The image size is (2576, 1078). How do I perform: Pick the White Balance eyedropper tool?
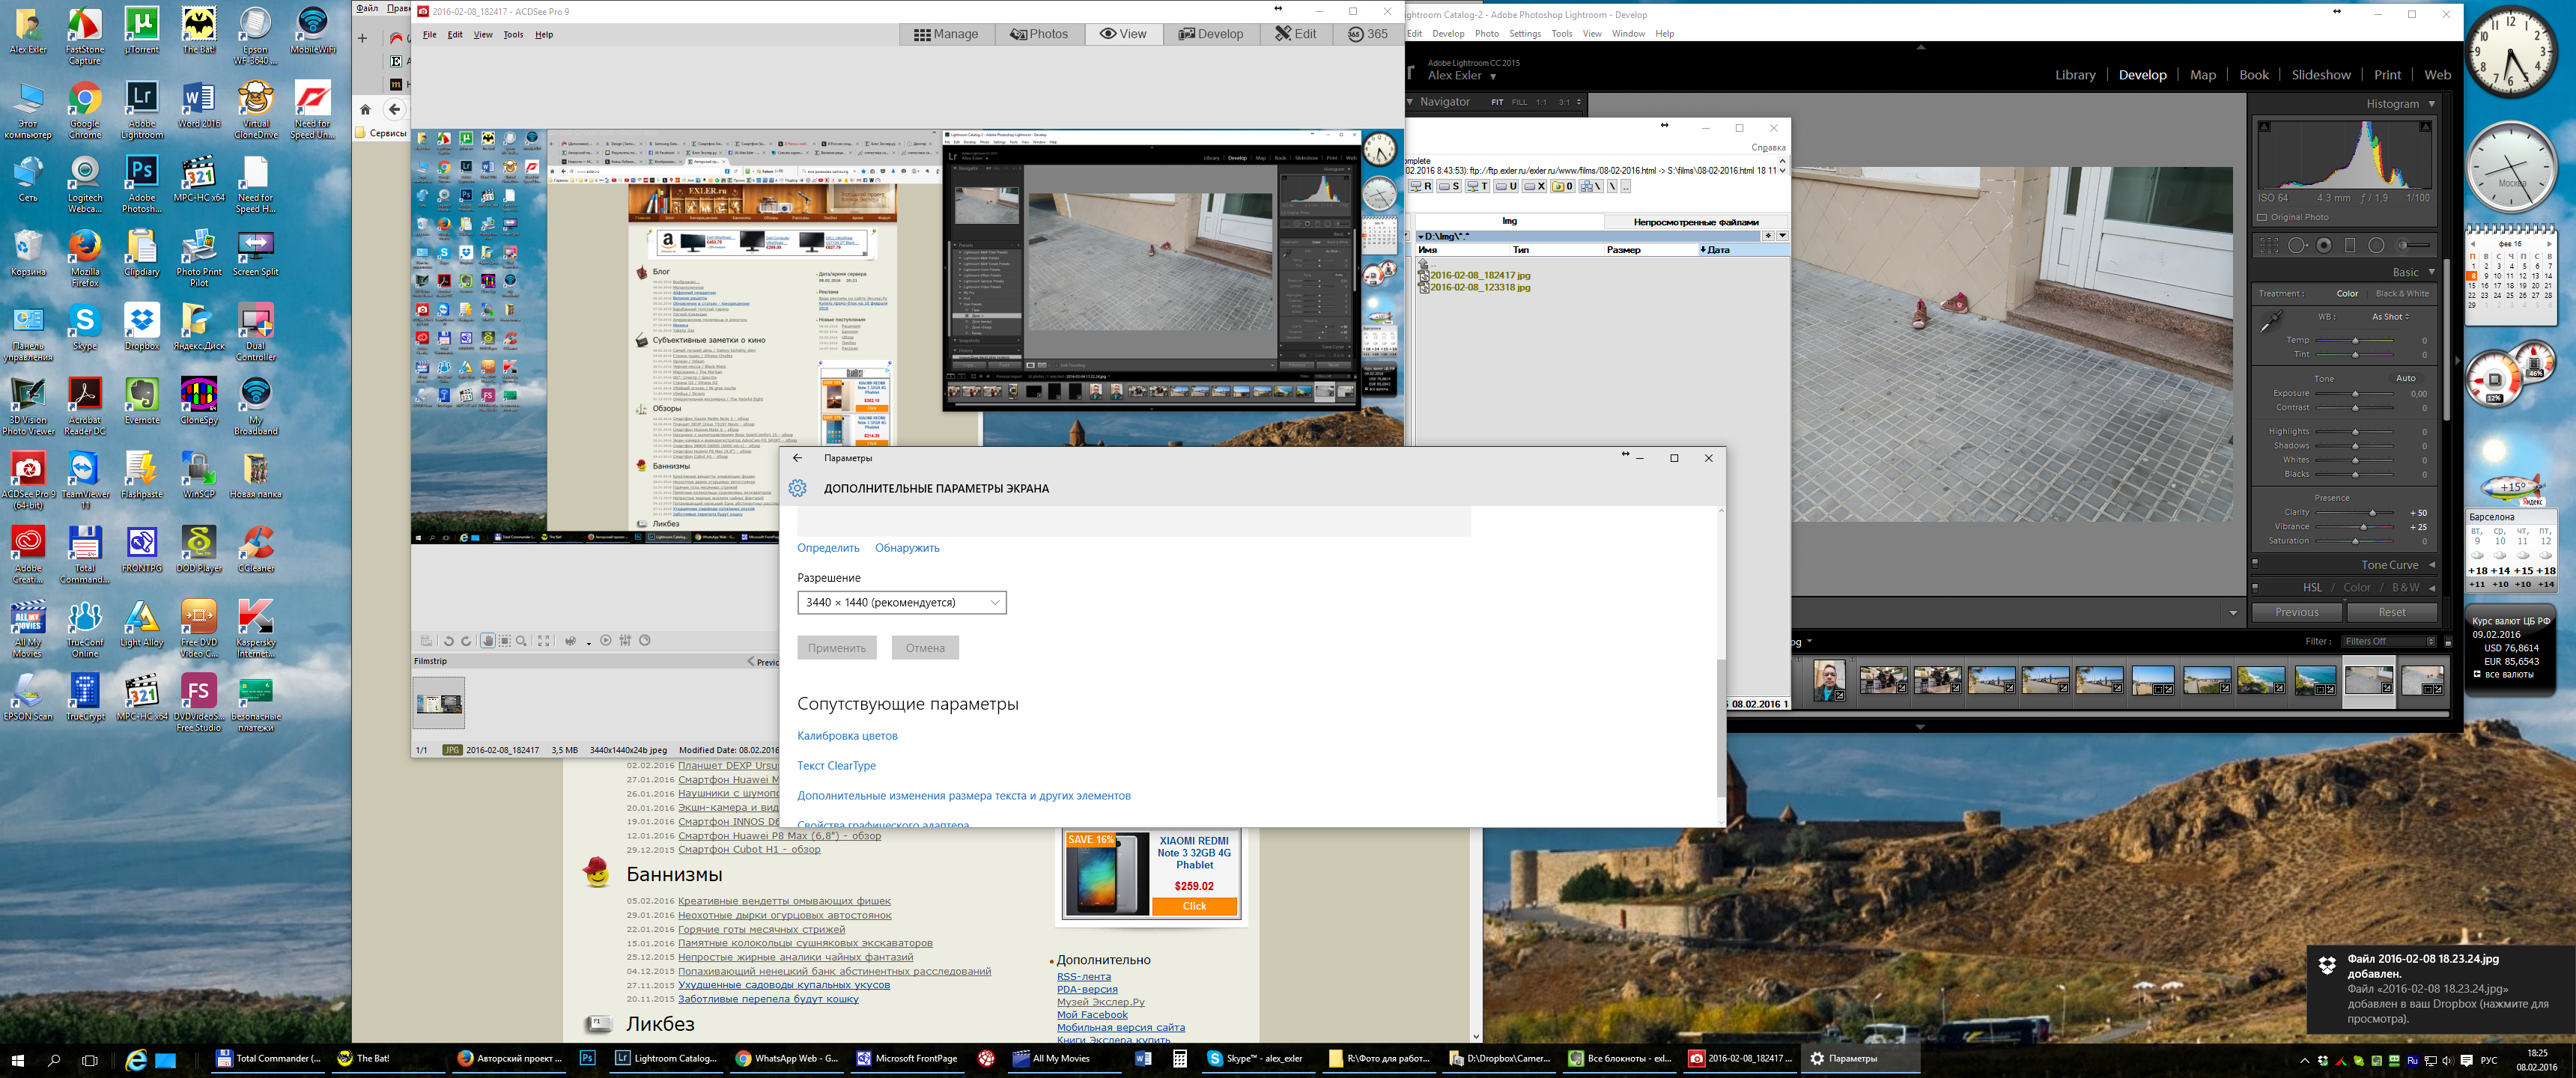[x=2271, y=321]
